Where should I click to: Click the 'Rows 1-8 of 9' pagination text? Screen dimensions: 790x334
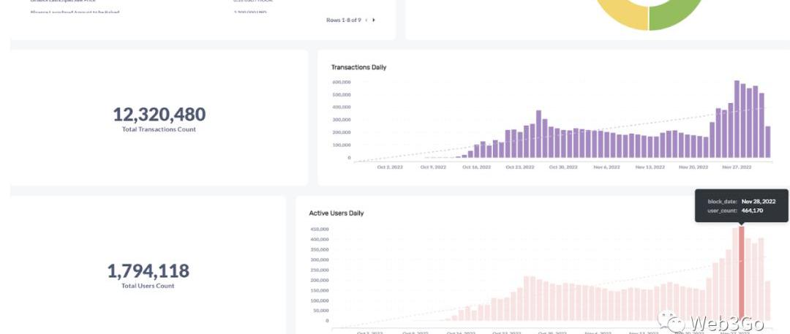(x=343, y=20)
